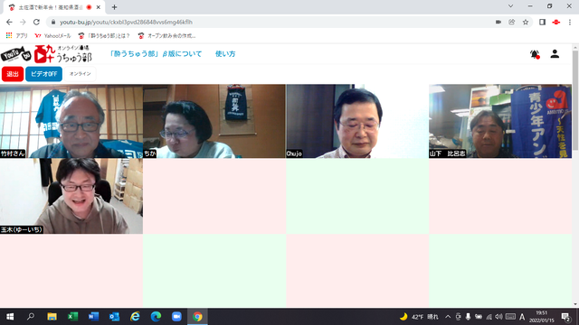Open clock showing 19:51
The width and height of the screenshot is (579, 325).
point(542,317)
